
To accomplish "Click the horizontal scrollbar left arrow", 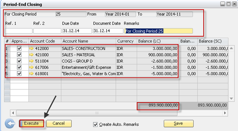I will [13, 113].
